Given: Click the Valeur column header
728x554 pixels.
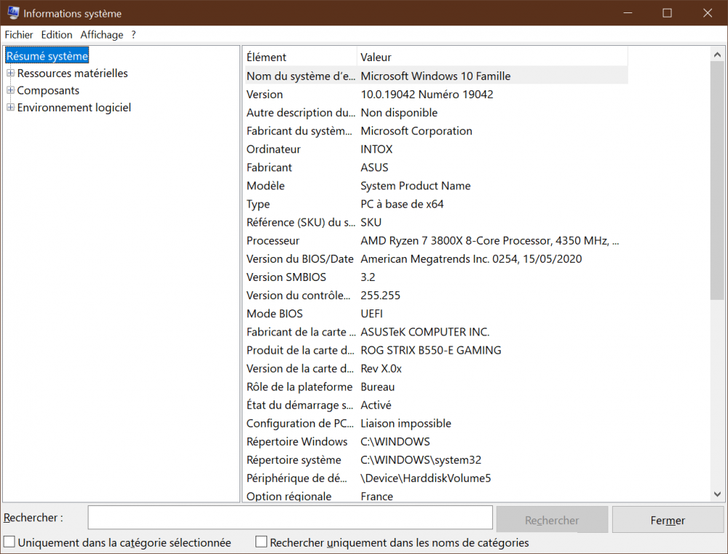Looking at the screenshot, I should 491,57.
